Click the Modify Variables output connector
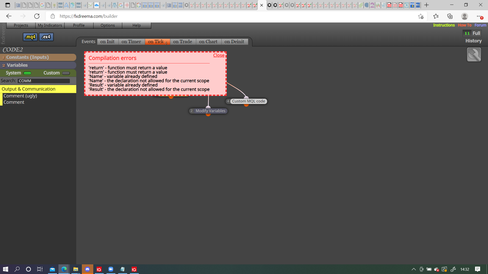The width and height of the screenshot is (488, 274). (x=208, y=115)
